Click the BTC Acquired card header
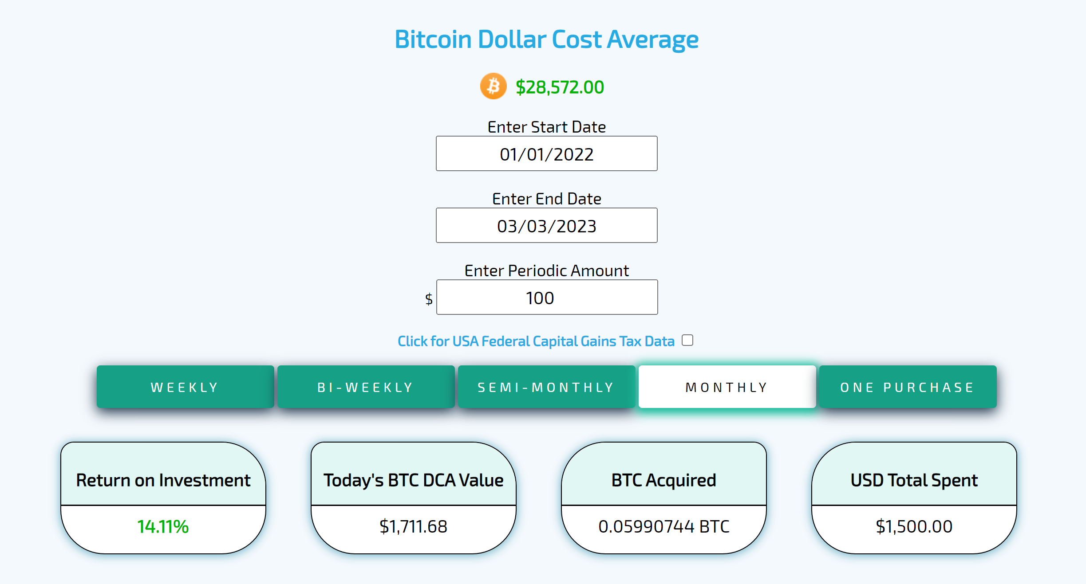 click(x=663, y=480)
